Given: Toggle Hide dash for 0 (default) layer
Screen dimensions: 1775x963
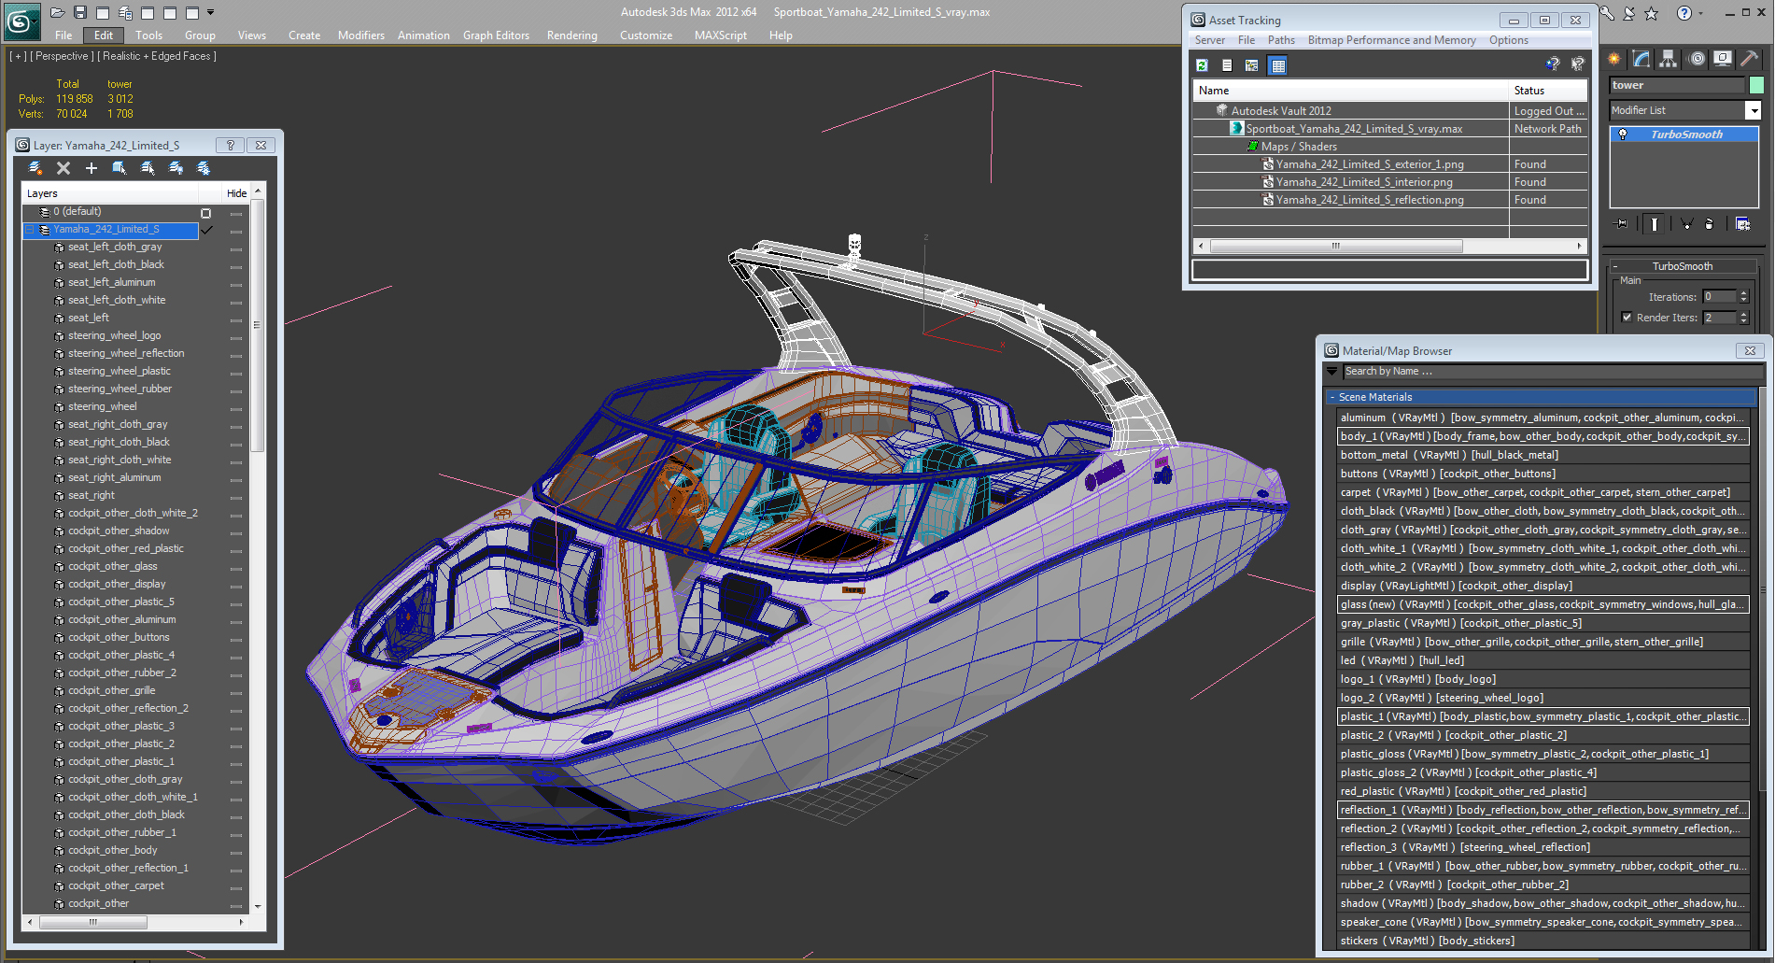Looking at the screenshot, I should point(236,213).
